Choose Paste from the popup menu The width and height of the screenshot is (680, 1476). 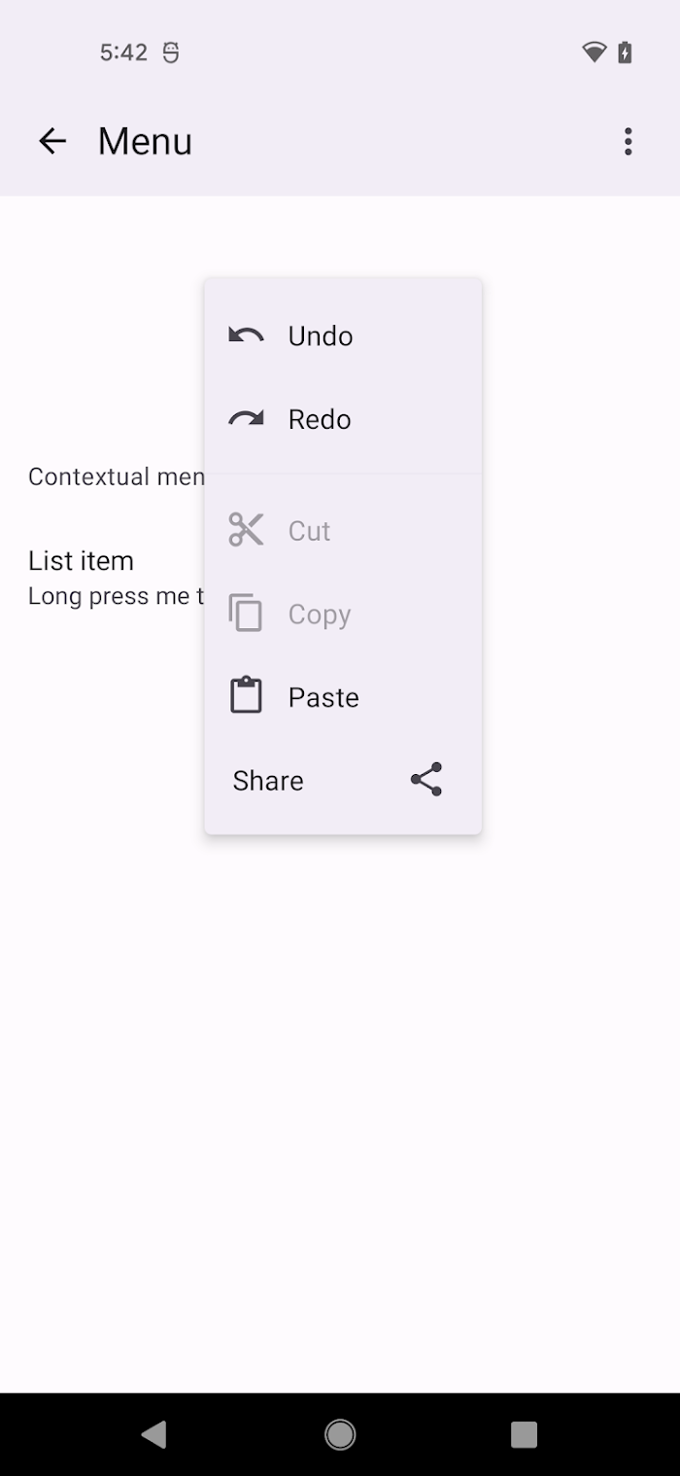click(343, 697)
